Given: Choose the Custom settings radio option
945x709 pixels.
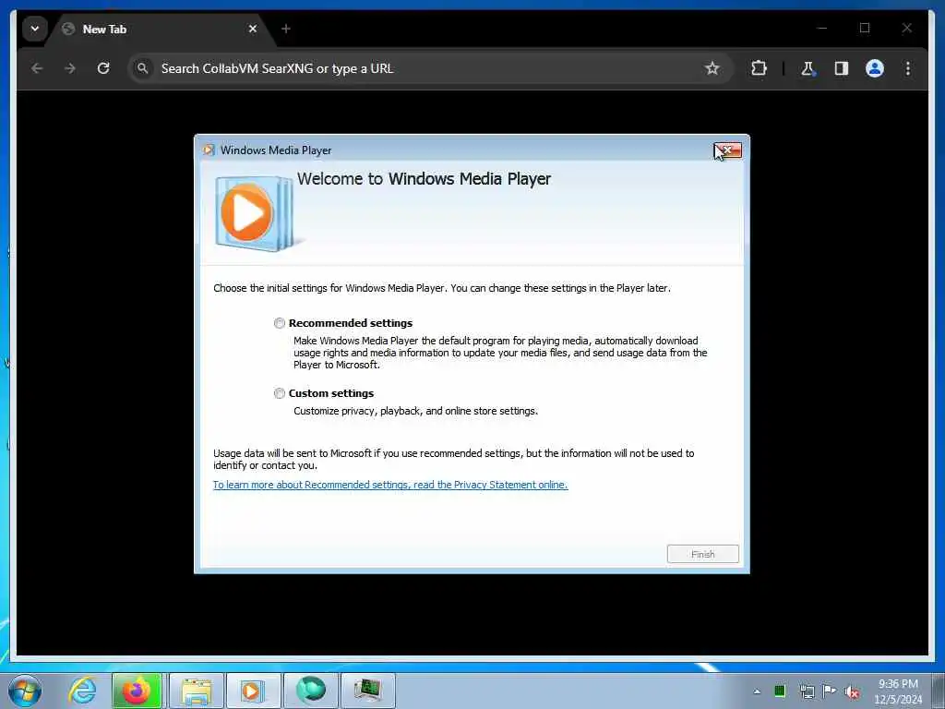Looking at the screenshot, I should [279, 393].
